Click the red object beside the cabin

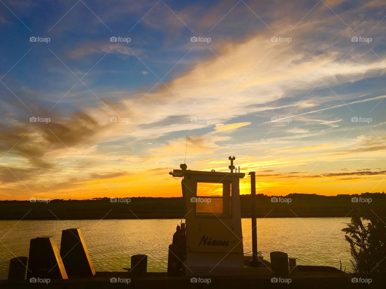pos(176,253)
